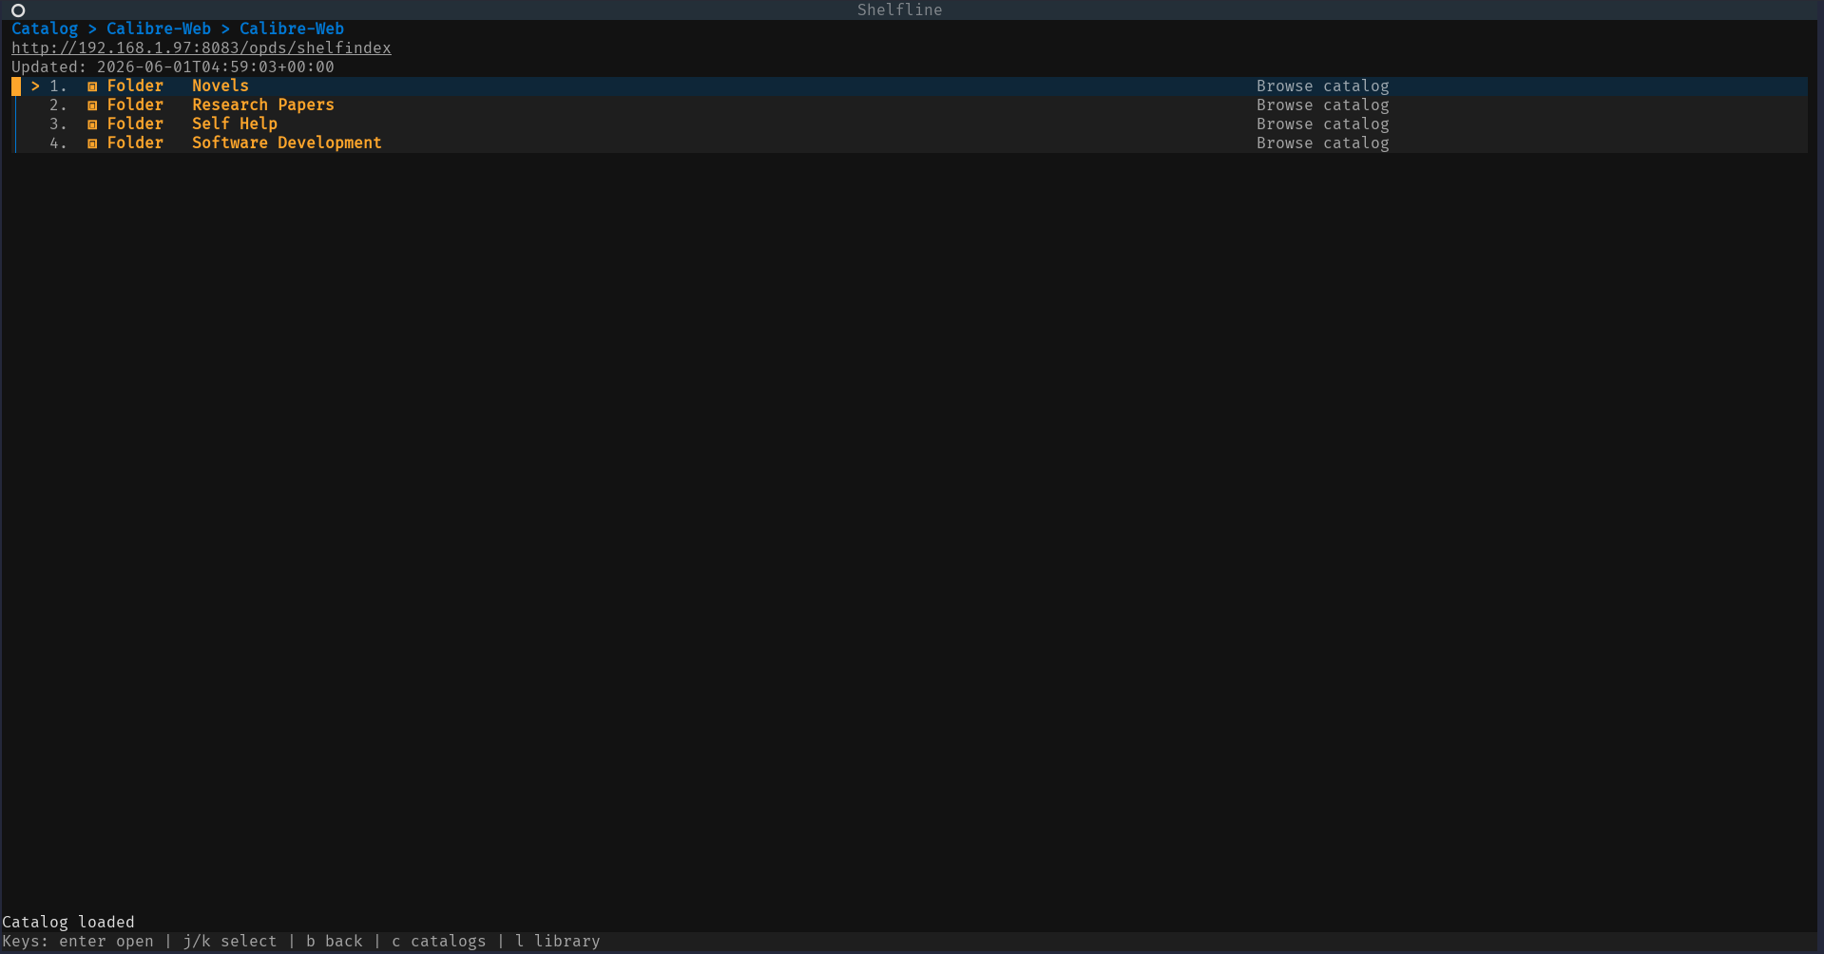Click Browse catalog in the Novels row
Image resolution: width=1824 pixels, height=954 pixels.
1323,86
